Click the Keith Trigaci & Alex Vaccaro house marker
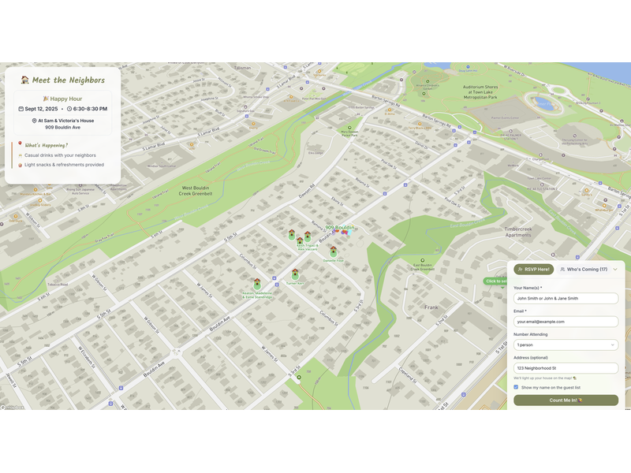631x473 pixels. [x=300, y=240]
